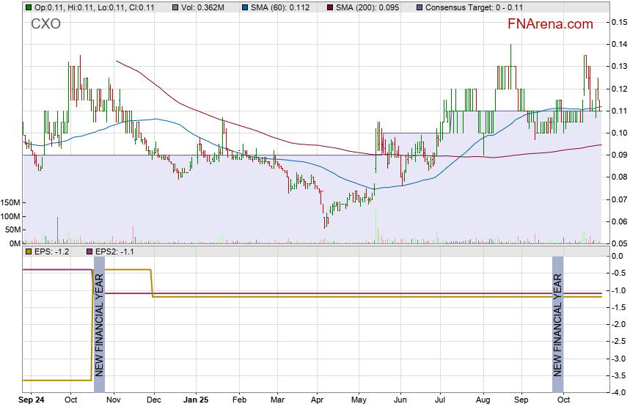This screenshot has width=630, height=415.
Task: Select the CXO ticker label
Action: point(45,24)
